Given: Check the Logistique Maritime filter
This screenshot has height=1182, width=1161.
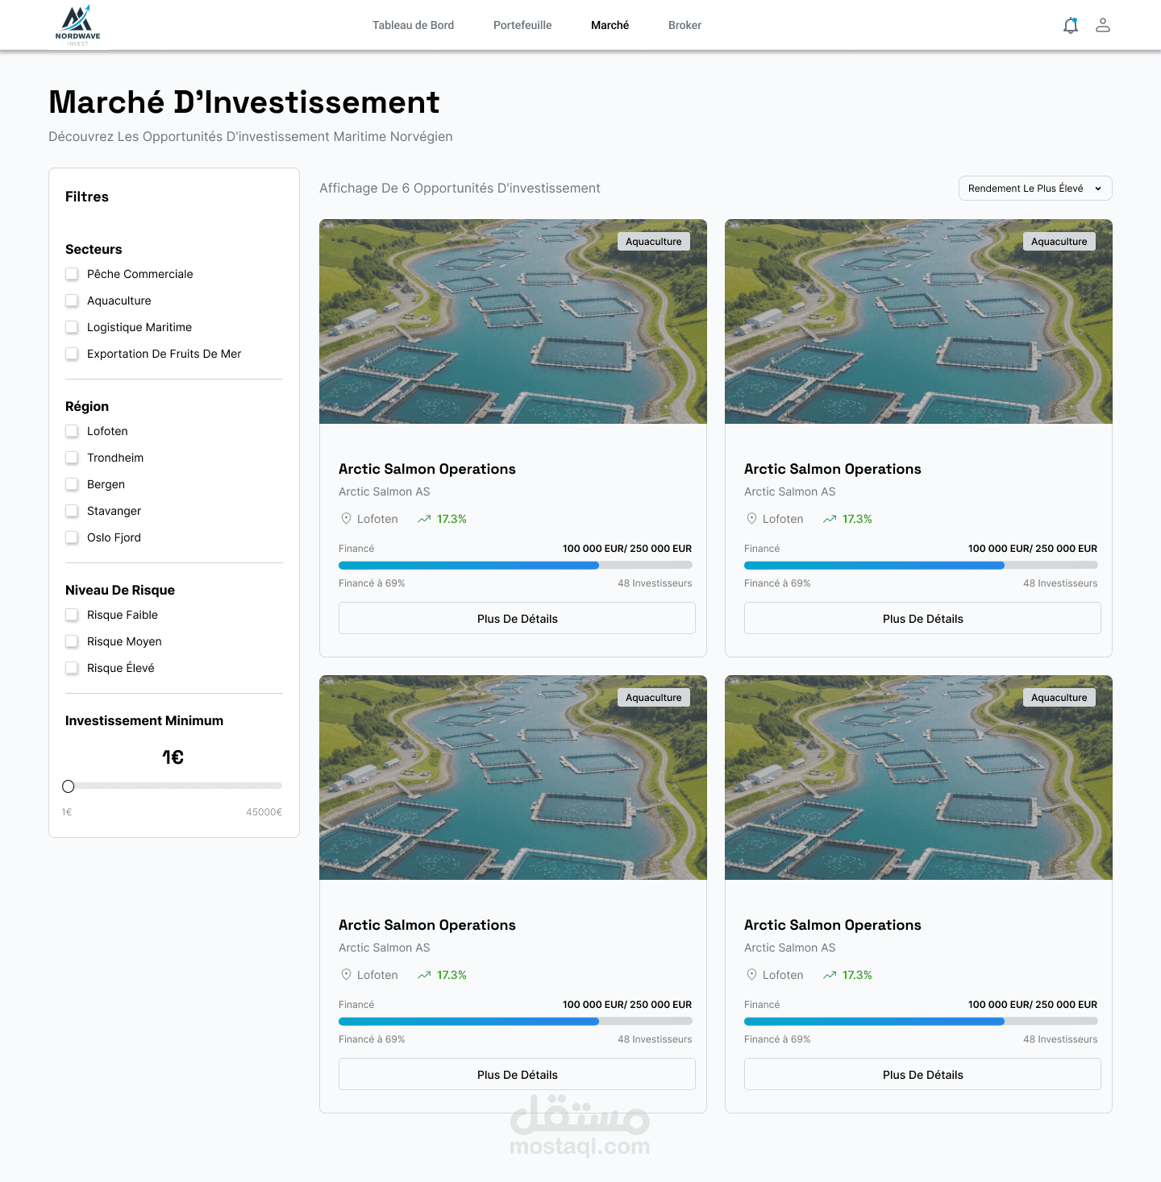Looking at the screenshot, I should pyautogui.click(x=72, y=327).
